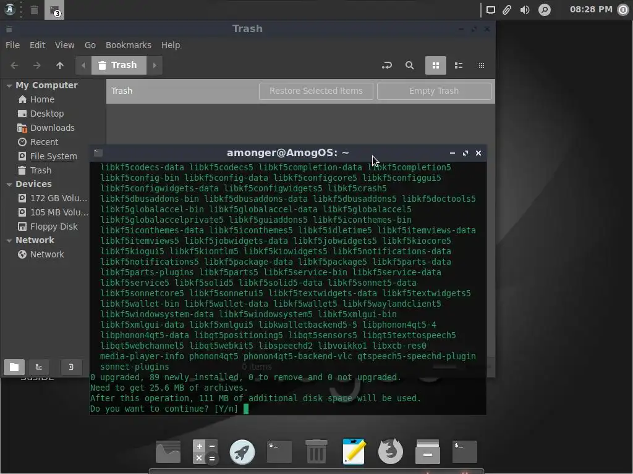Screen dimensions: 633x474
Task: Toggle location entry icon in toolbar
Action: [387, 65]
